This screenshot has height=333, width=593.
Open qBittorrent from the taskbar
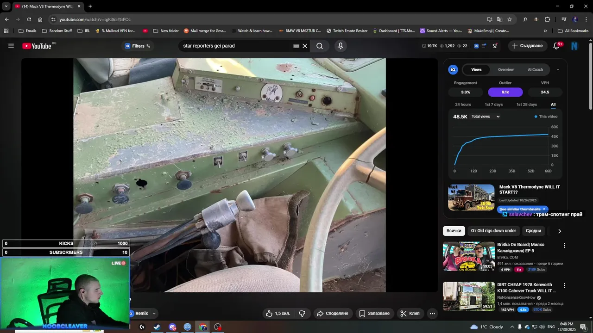[x=187, y=327]
